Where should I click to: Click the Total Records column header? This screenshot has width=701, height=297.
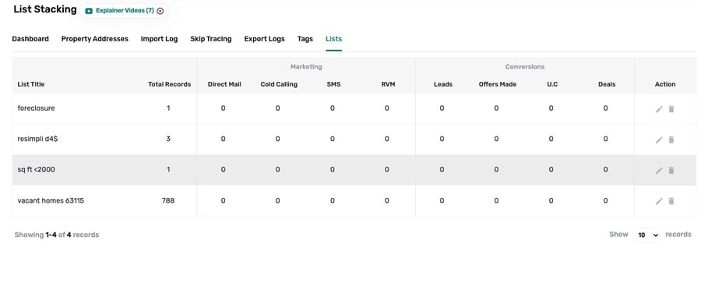click(x=170, y=84)
